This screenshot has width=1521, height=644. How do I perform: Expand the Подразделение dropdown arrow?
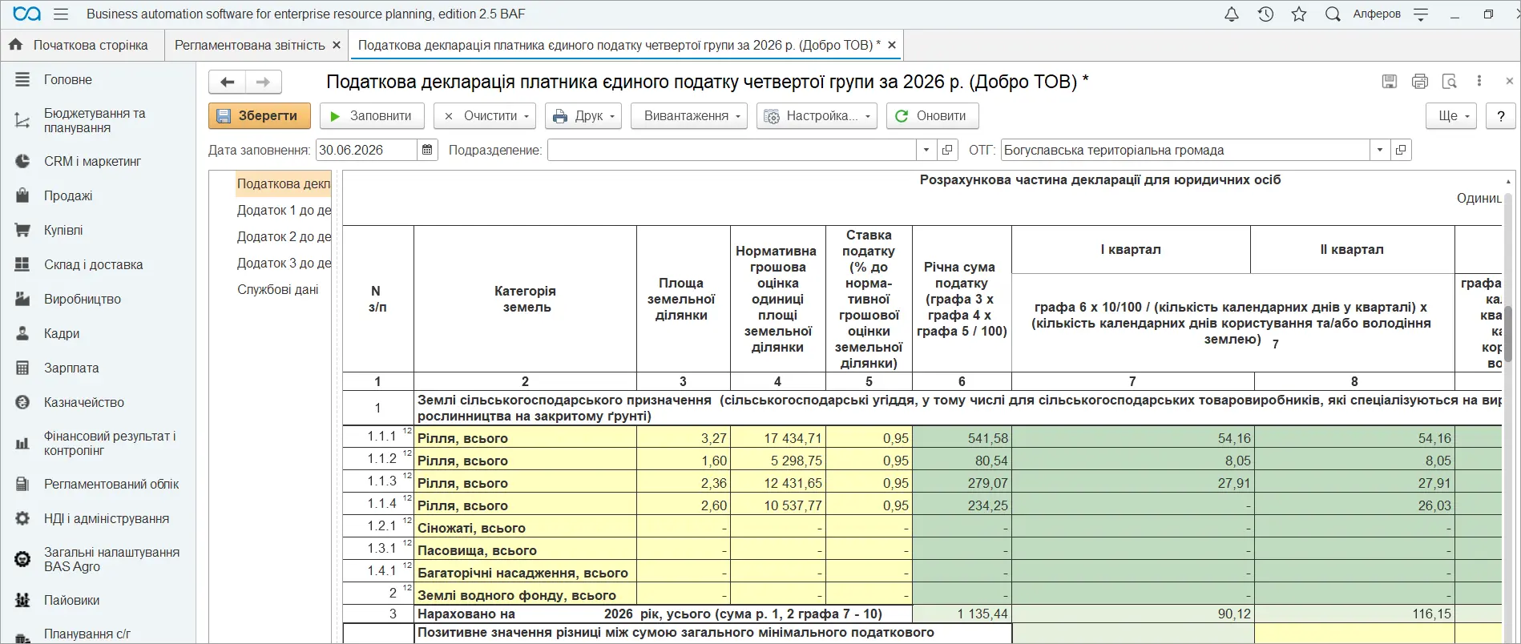[x=926, y=150]
